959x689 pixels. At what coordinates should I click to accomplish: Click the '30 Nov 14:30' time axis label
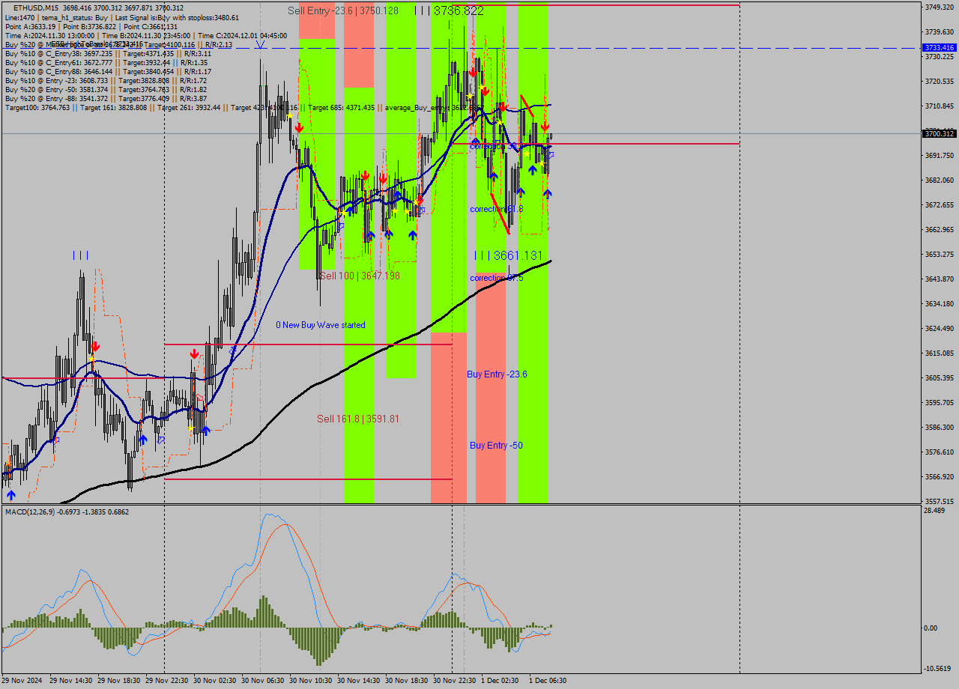[x=359, y=681]
